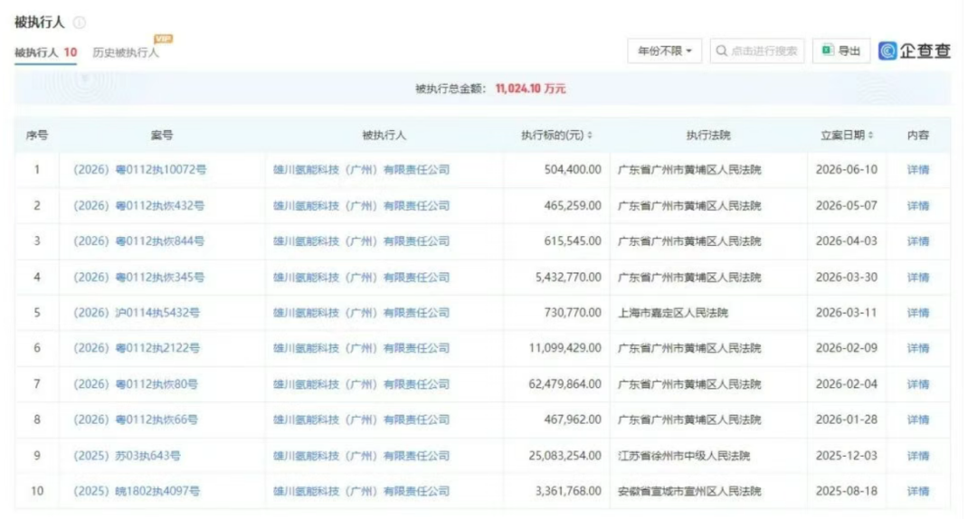Select the 被执行人 10 tab
The width and height of the screenshot is (977, 519).
click(x=45, y=52)
